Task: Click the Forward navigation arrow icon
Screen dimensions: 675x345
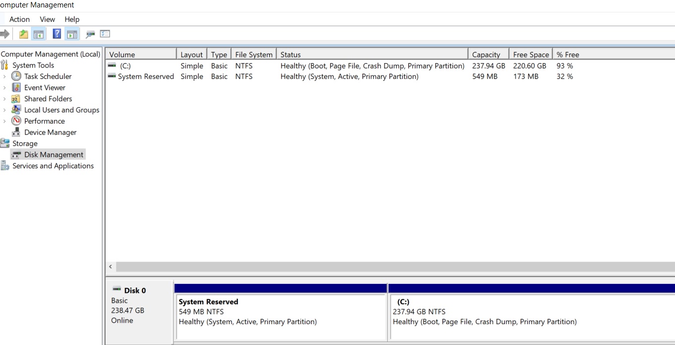Action: click(4, 33)
